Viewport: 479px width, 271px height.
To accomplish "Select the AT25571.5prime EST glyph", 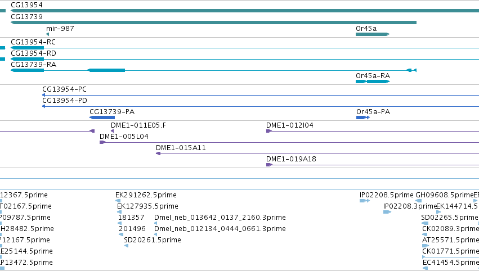I will coord(426,246).
